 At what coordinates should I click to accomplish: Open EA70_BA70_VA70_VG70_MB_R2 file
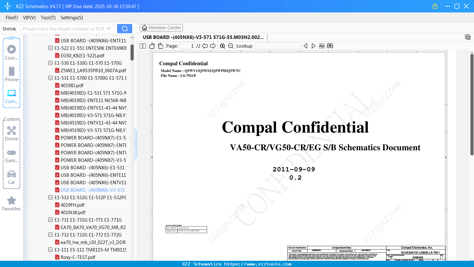coord(93,227)
